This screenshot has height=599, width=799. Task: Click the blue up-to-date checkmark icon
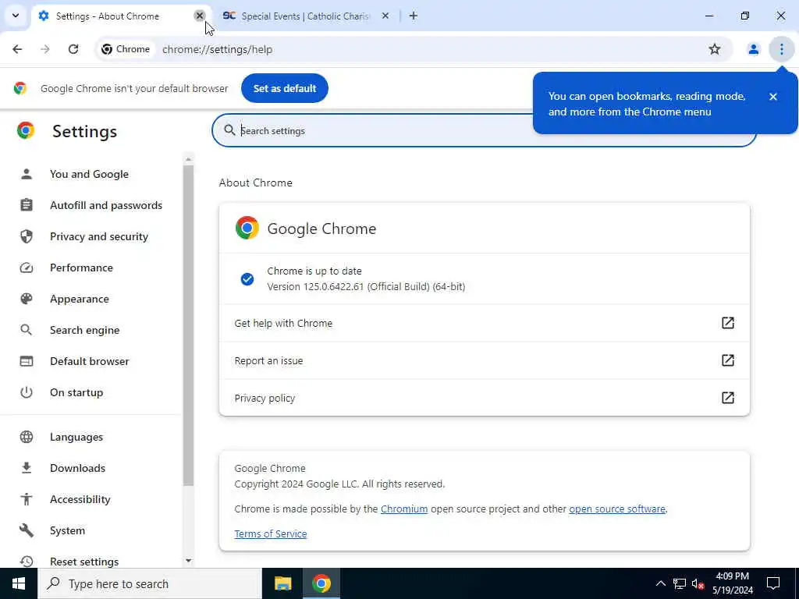247,279
